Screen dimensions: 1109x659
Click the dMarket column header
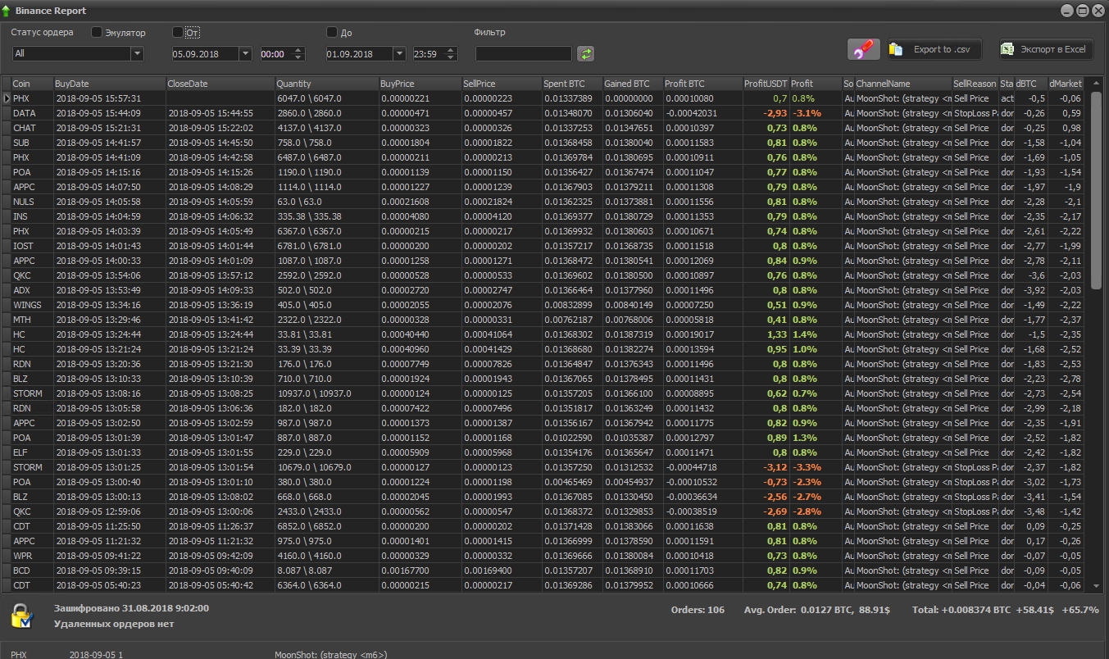click(x=1066, y=84)
